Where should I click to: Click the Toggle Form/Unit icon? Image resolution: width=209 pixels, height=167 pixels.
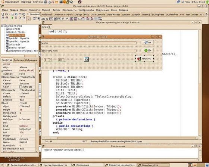coord(24,14)
